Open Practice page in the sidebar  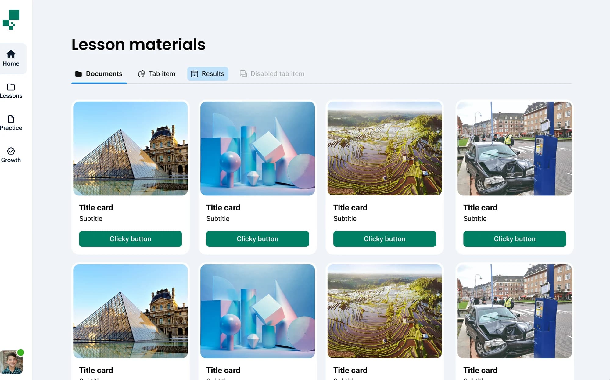11,123
